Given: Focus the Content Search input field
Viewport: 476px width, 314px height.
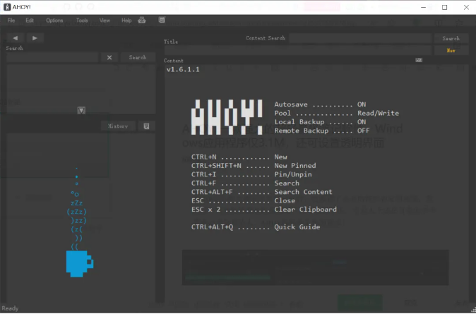Looking at the screenshot, I should coord(360,38).
